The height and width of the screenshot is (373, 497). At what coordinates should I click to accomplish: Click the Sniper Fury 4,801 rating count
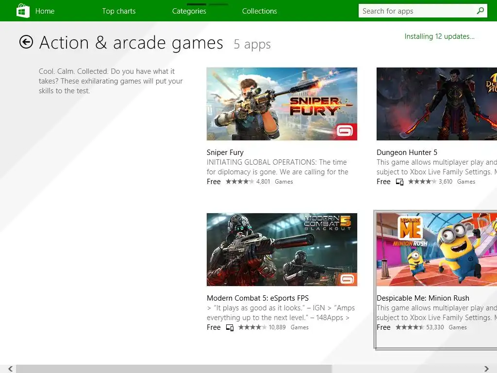point(263,182)
